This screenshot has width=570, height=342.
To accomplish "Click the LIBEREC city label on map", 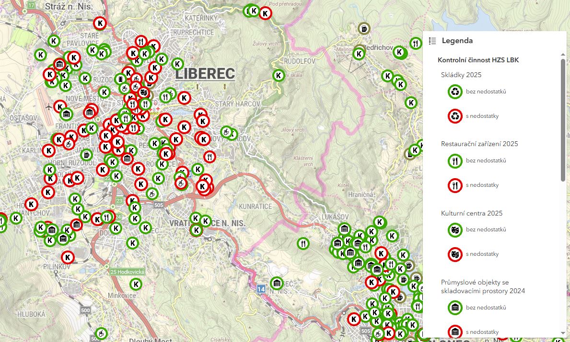I will (205, 74).
